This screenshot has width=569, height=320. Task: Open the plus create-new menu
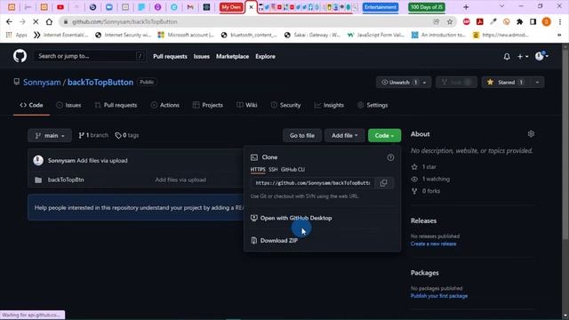pyautogui.click(x=522, y=57)
